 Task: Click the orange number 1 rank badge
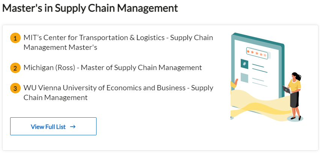coord(15,38)
